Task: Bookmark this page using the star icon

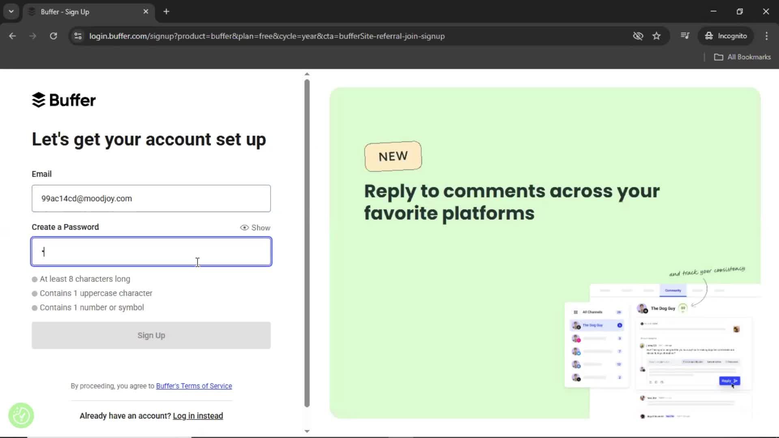Action: 656,36
